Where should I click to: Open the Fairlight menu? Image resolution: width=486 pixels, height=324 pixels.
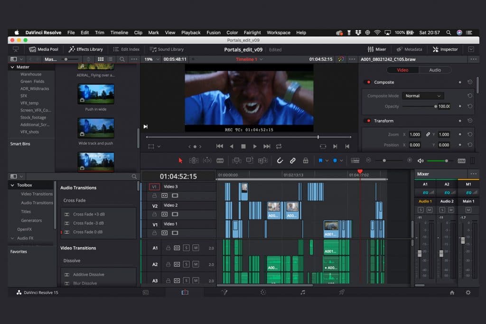252,33
